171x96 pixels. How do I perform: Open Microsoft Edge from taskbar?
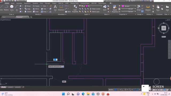pyautogui.click(x=83, y=94)
